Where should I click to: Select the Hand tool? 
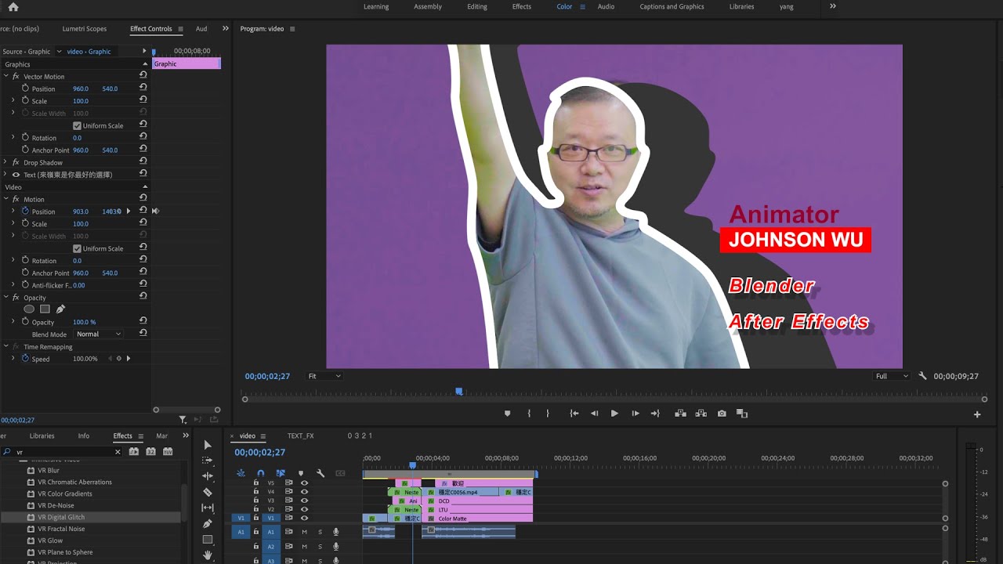click(208, 555)
